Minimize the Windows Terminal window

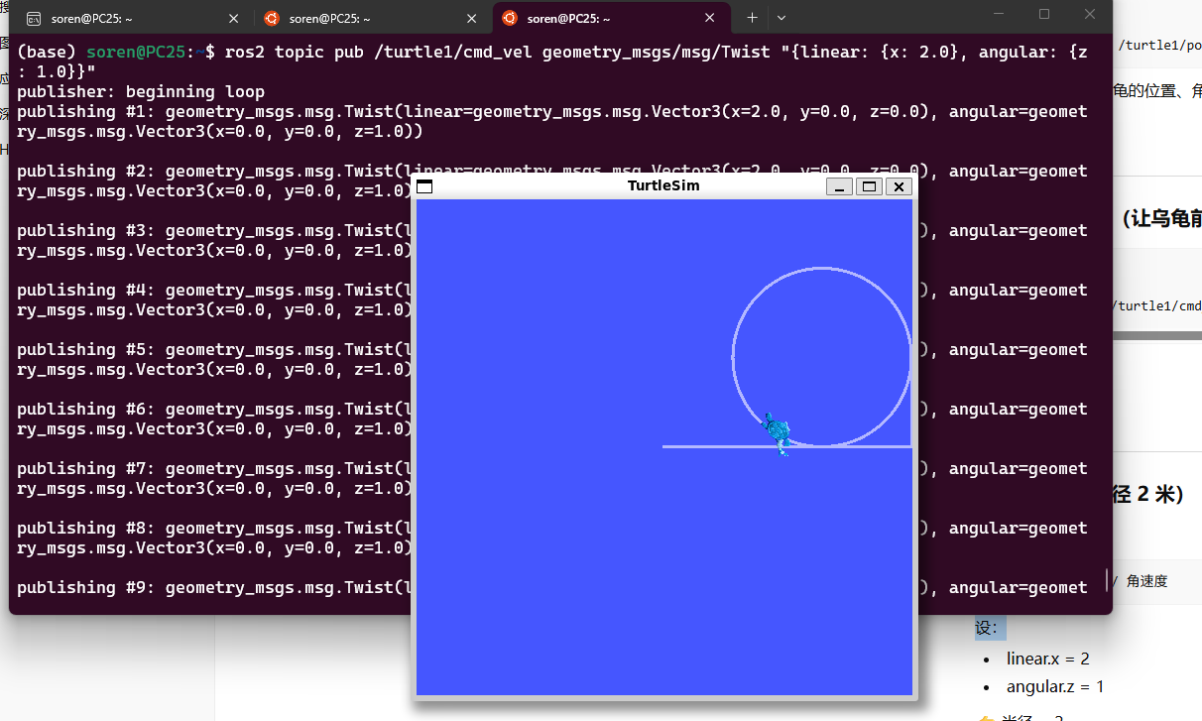pos(1000,15)
